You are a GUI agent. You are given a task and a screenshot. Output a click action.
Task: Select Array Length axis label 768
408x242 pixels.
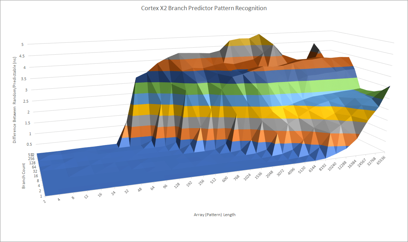(236, 177)
